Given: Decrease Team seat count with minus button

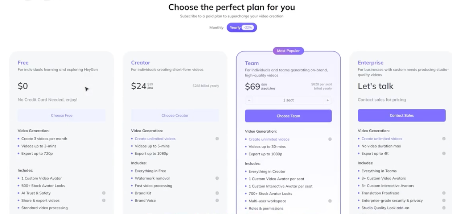Looking at the screenshot, I should pos(249,100).
